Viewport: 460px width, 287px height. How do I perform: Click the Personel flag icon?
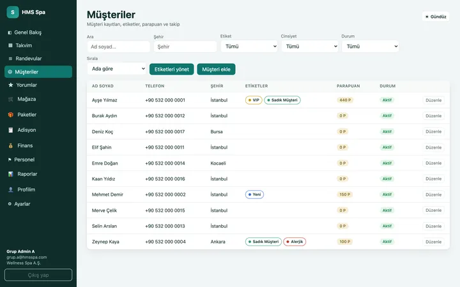coord(10,159)
